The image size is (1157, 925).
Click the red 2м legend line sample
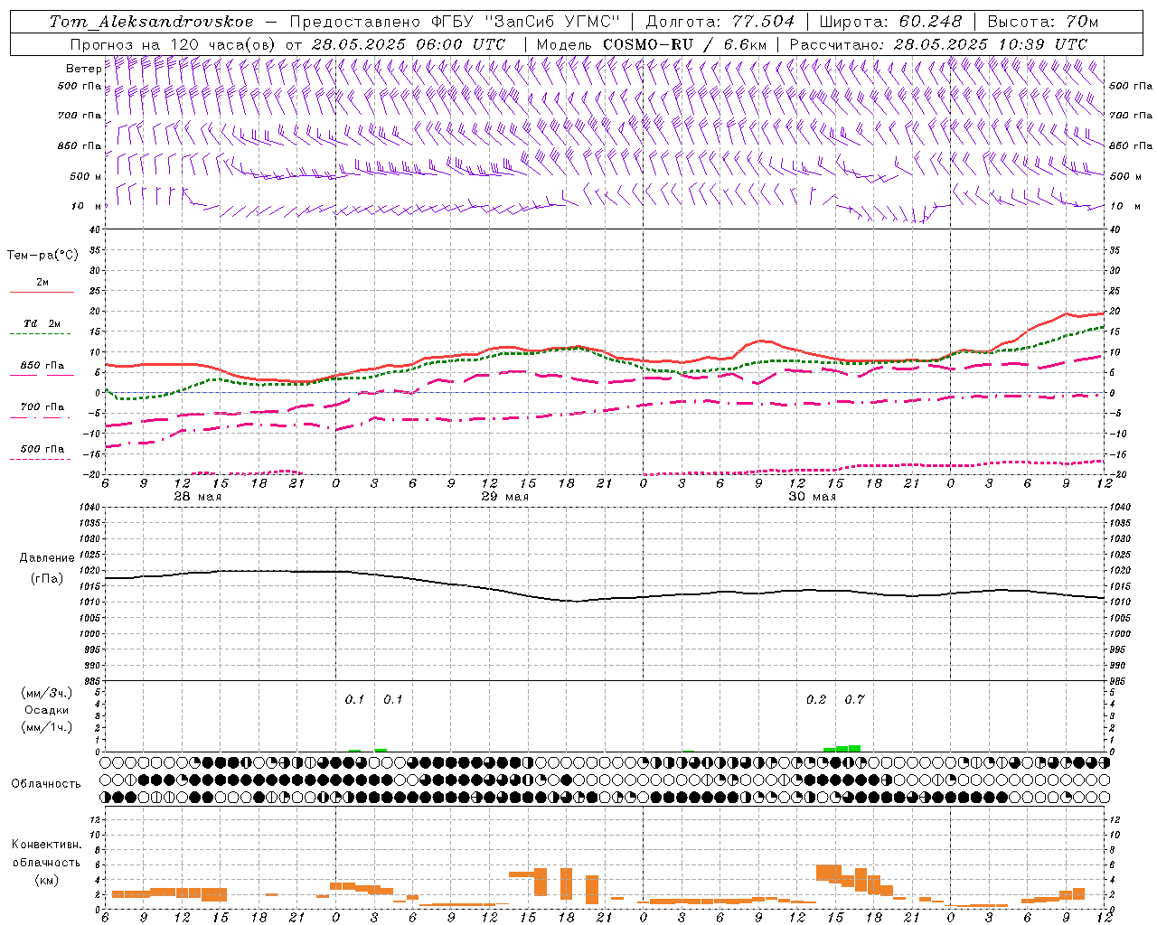41,293
